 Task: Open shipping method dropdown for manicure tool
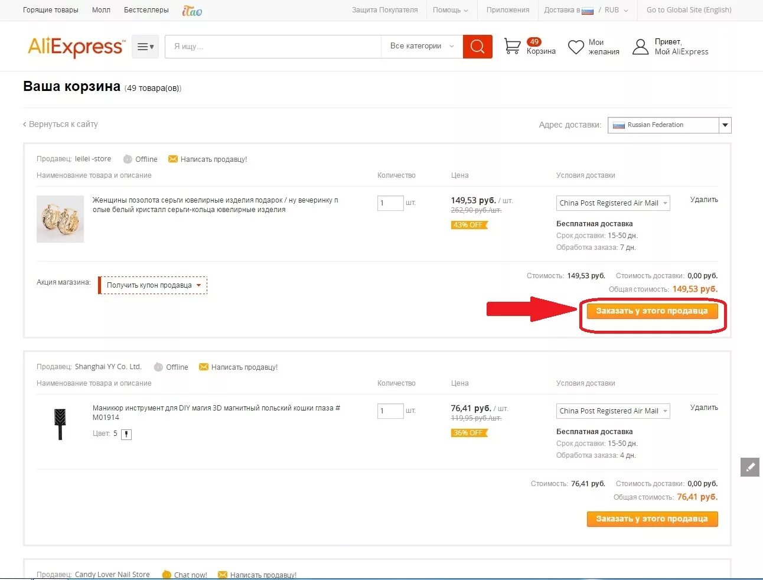tap(613, 411)
